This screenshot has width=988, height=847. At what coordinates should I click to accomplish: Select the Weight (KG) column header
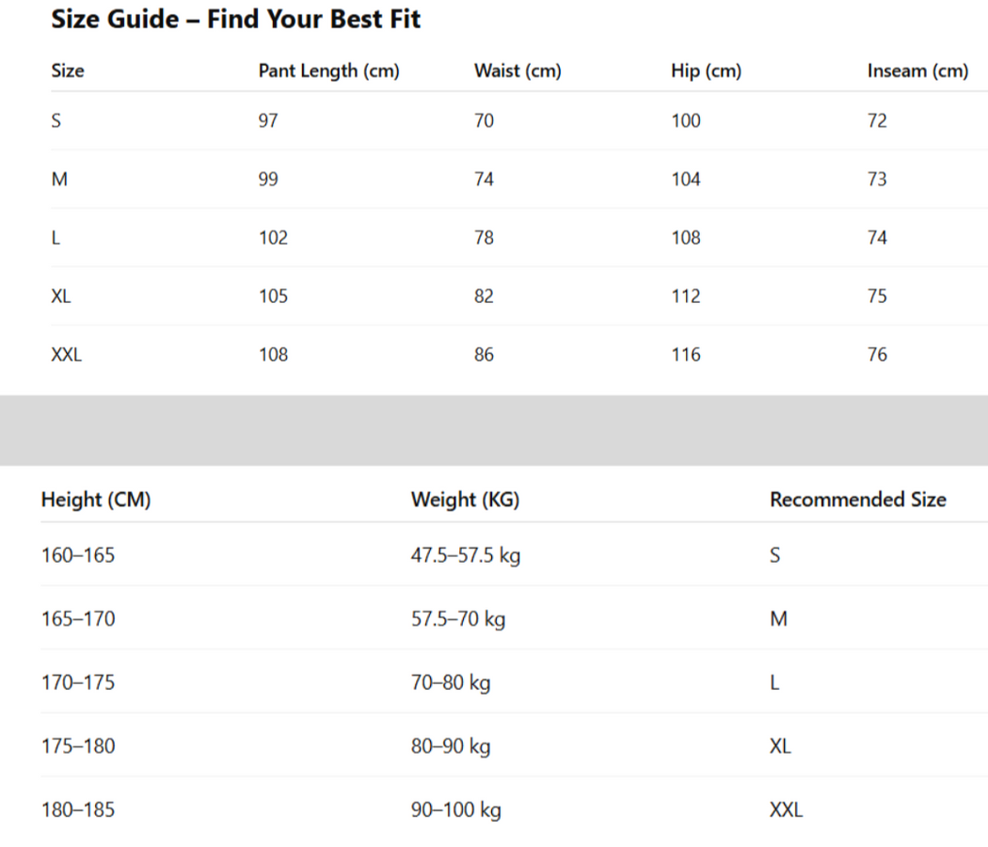(x=465, y=500)
